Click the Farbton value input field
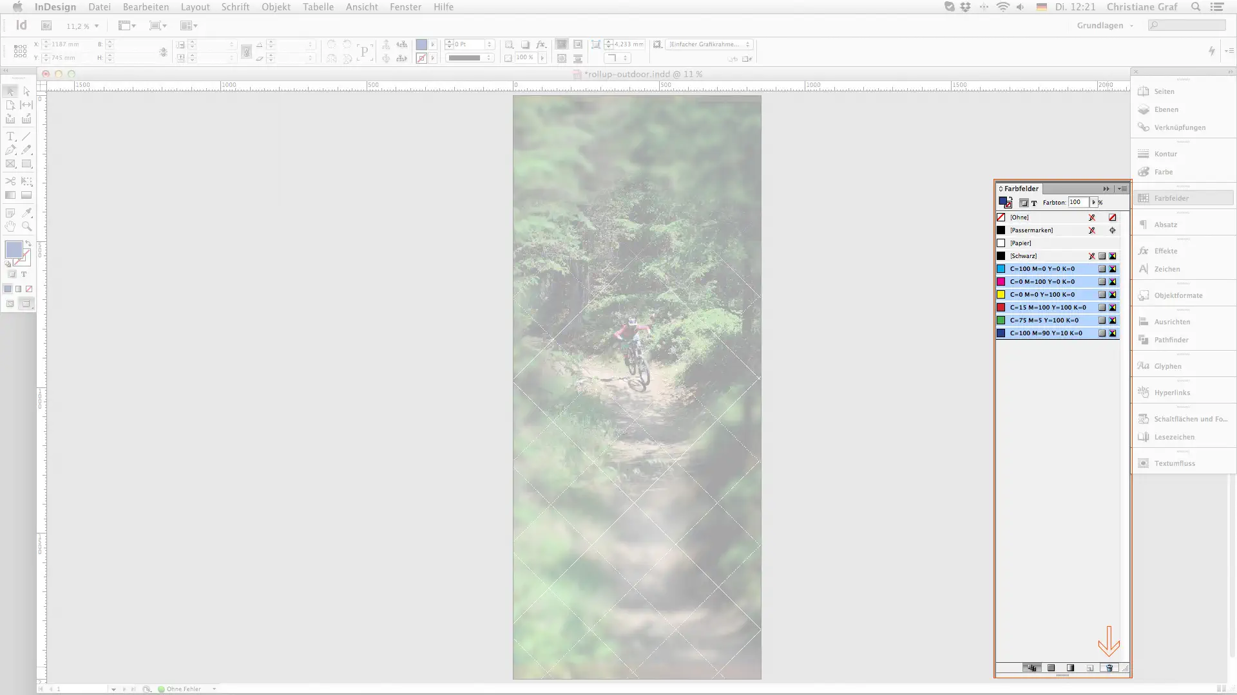 point(1077,202)
